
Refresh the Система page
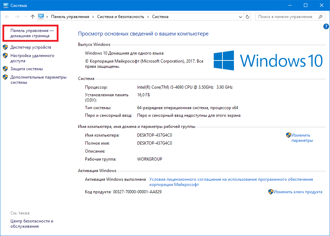click(x=248, y=17)
